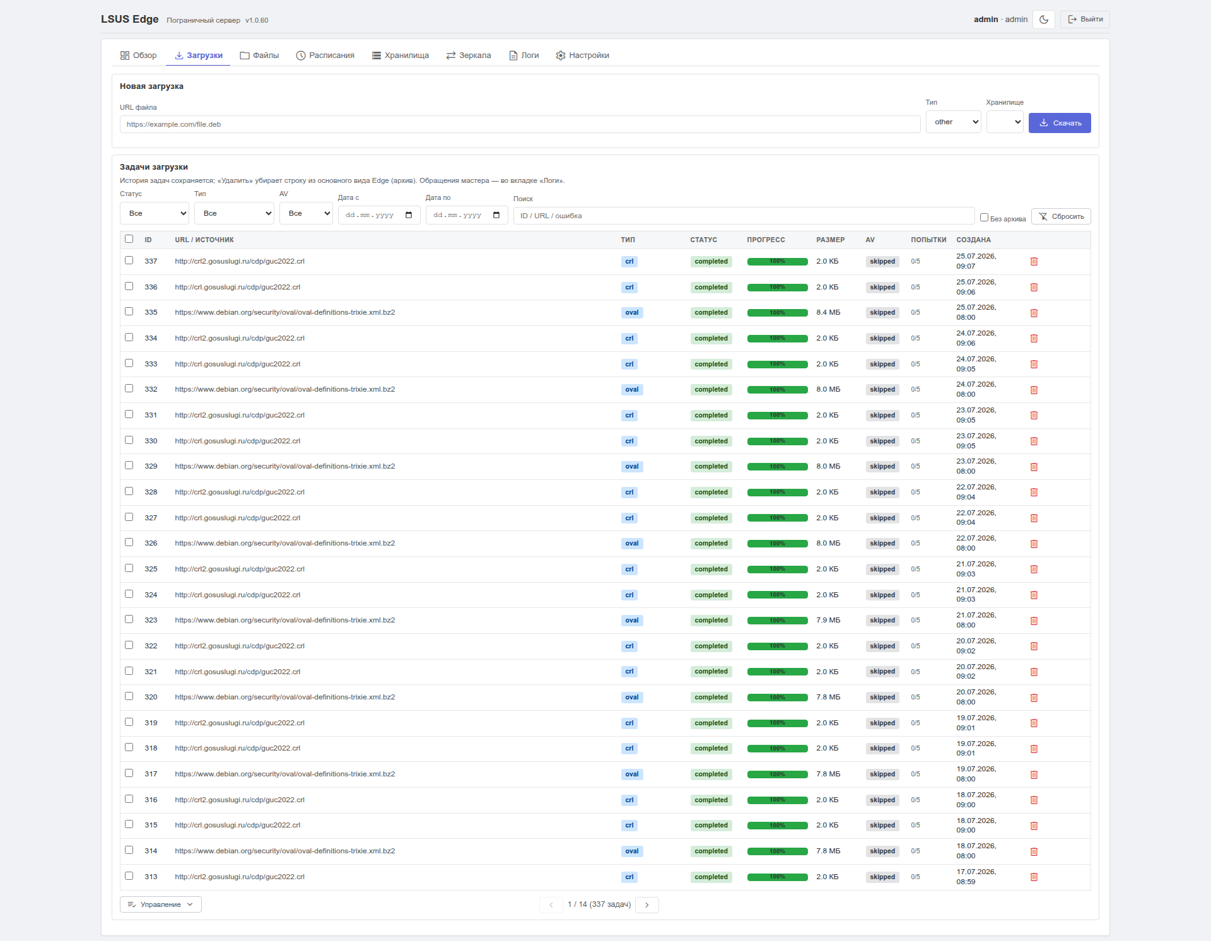Image resolution: width=1211 pixels, height=941 pixels.
Task: Enable the 'Без архива' checkbox
Action: (984, 218)
